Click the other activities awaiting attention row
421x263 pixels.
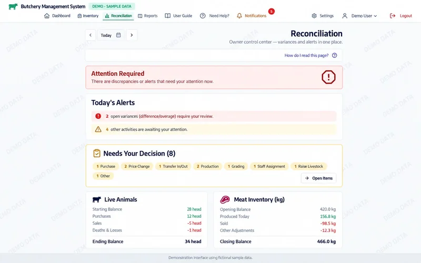214,129
